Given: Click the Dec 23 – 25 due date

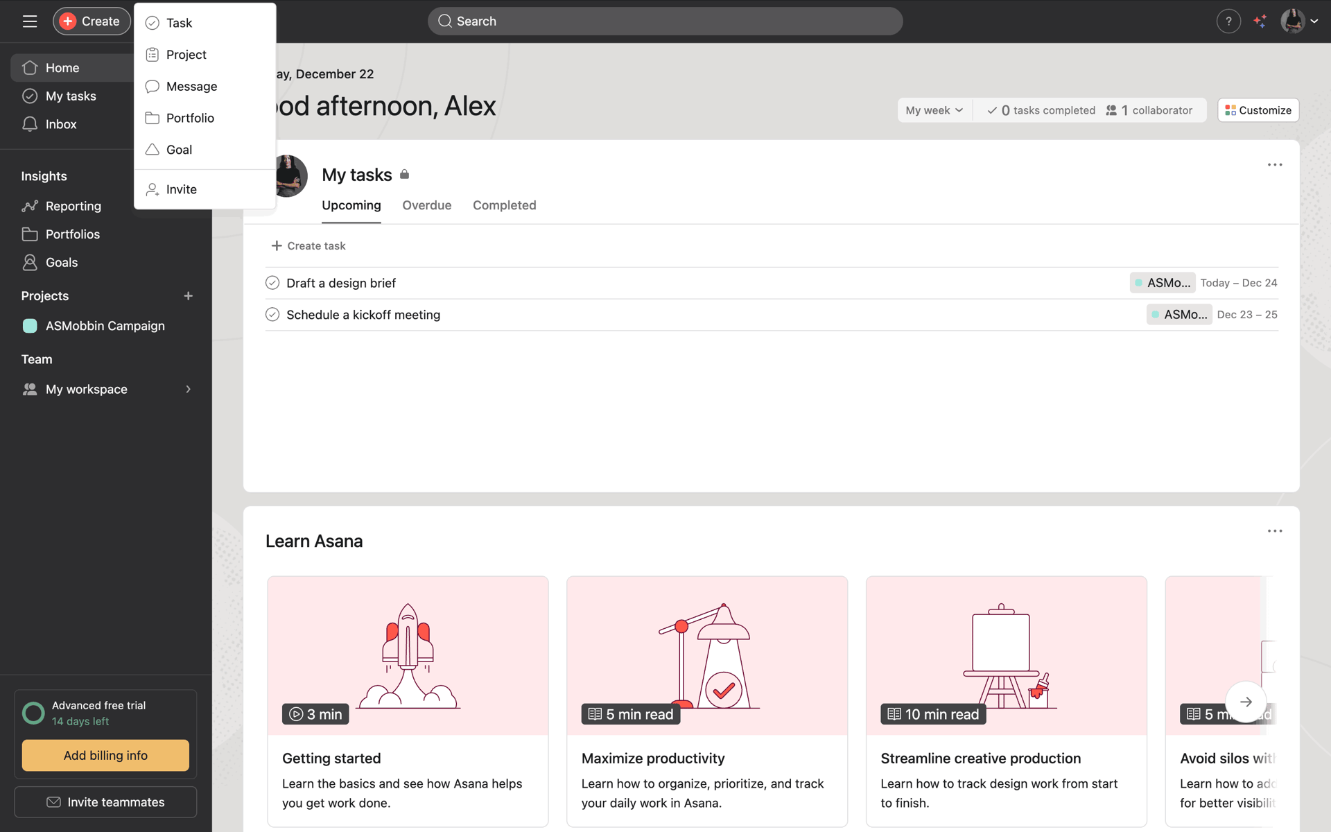Looking at the screenshot, I should pos(1247,315).
